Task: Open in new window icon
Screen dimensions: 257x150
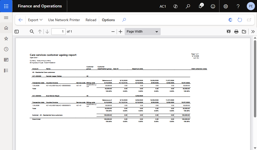Action: [249, 20]
